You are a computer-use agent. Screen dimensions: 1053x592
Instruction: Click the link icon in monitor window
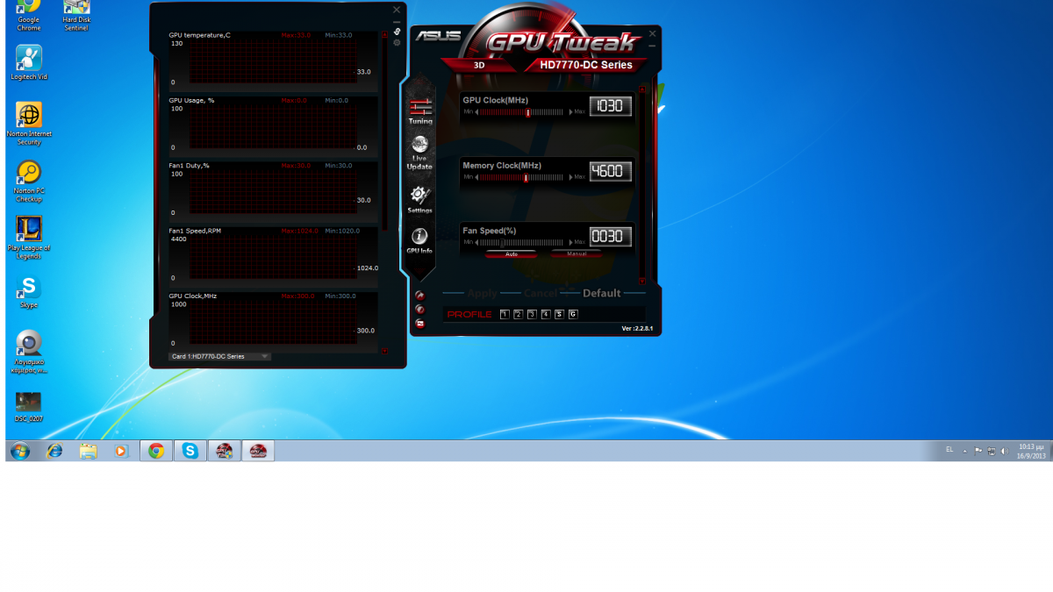tap(397, 32)
